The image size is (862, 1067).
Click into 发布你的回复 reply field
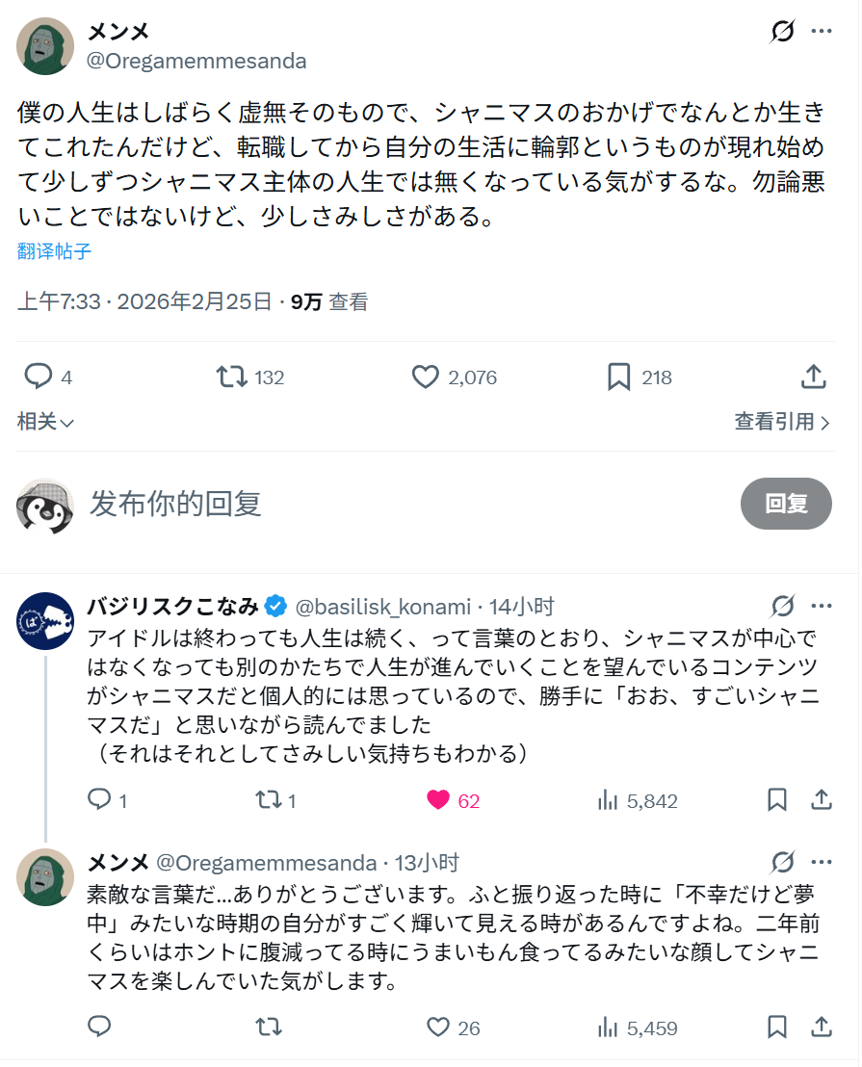[x=385, y=503]
